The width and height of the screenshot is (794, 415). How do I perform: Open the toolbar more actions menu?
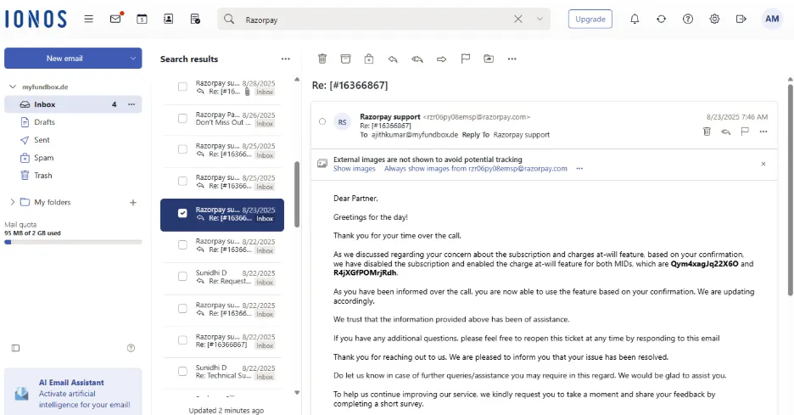coord(512,59)
